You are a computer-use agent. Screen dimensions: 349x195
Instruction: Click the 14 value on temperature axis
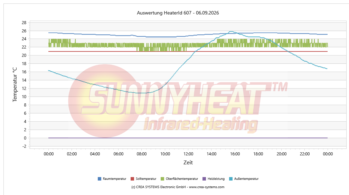click(24, 80)
